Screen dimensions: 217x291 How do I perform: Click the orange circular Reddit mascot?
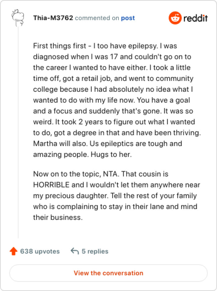pyautogui.click(x=175, y=18)
